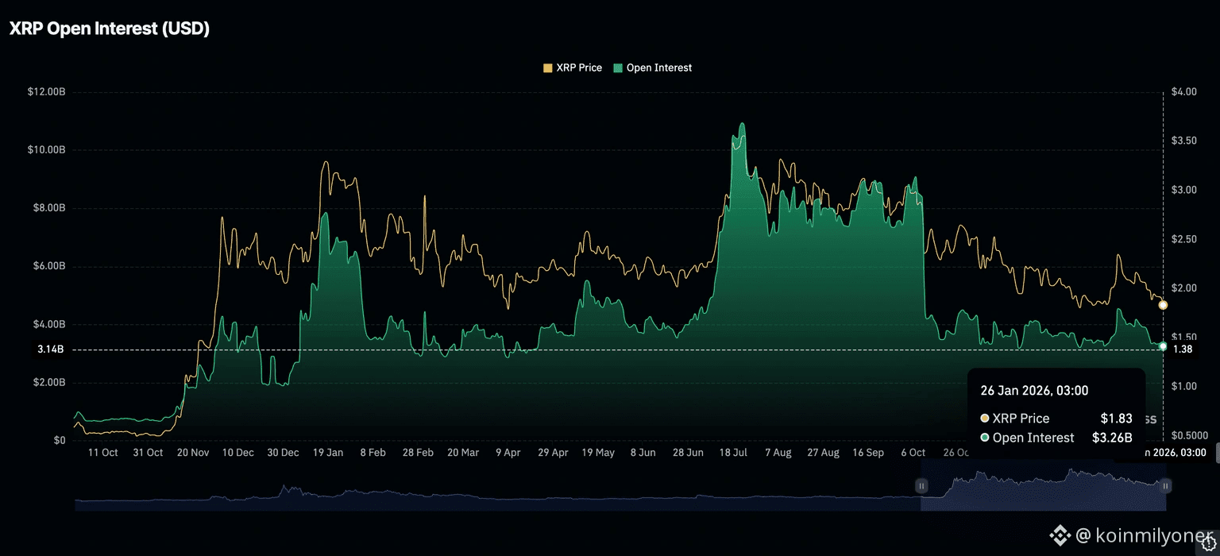Toggle the Open Interest series legend label
The width and height of the screenshot is (1220, 556).
click(x=658, y=68)
